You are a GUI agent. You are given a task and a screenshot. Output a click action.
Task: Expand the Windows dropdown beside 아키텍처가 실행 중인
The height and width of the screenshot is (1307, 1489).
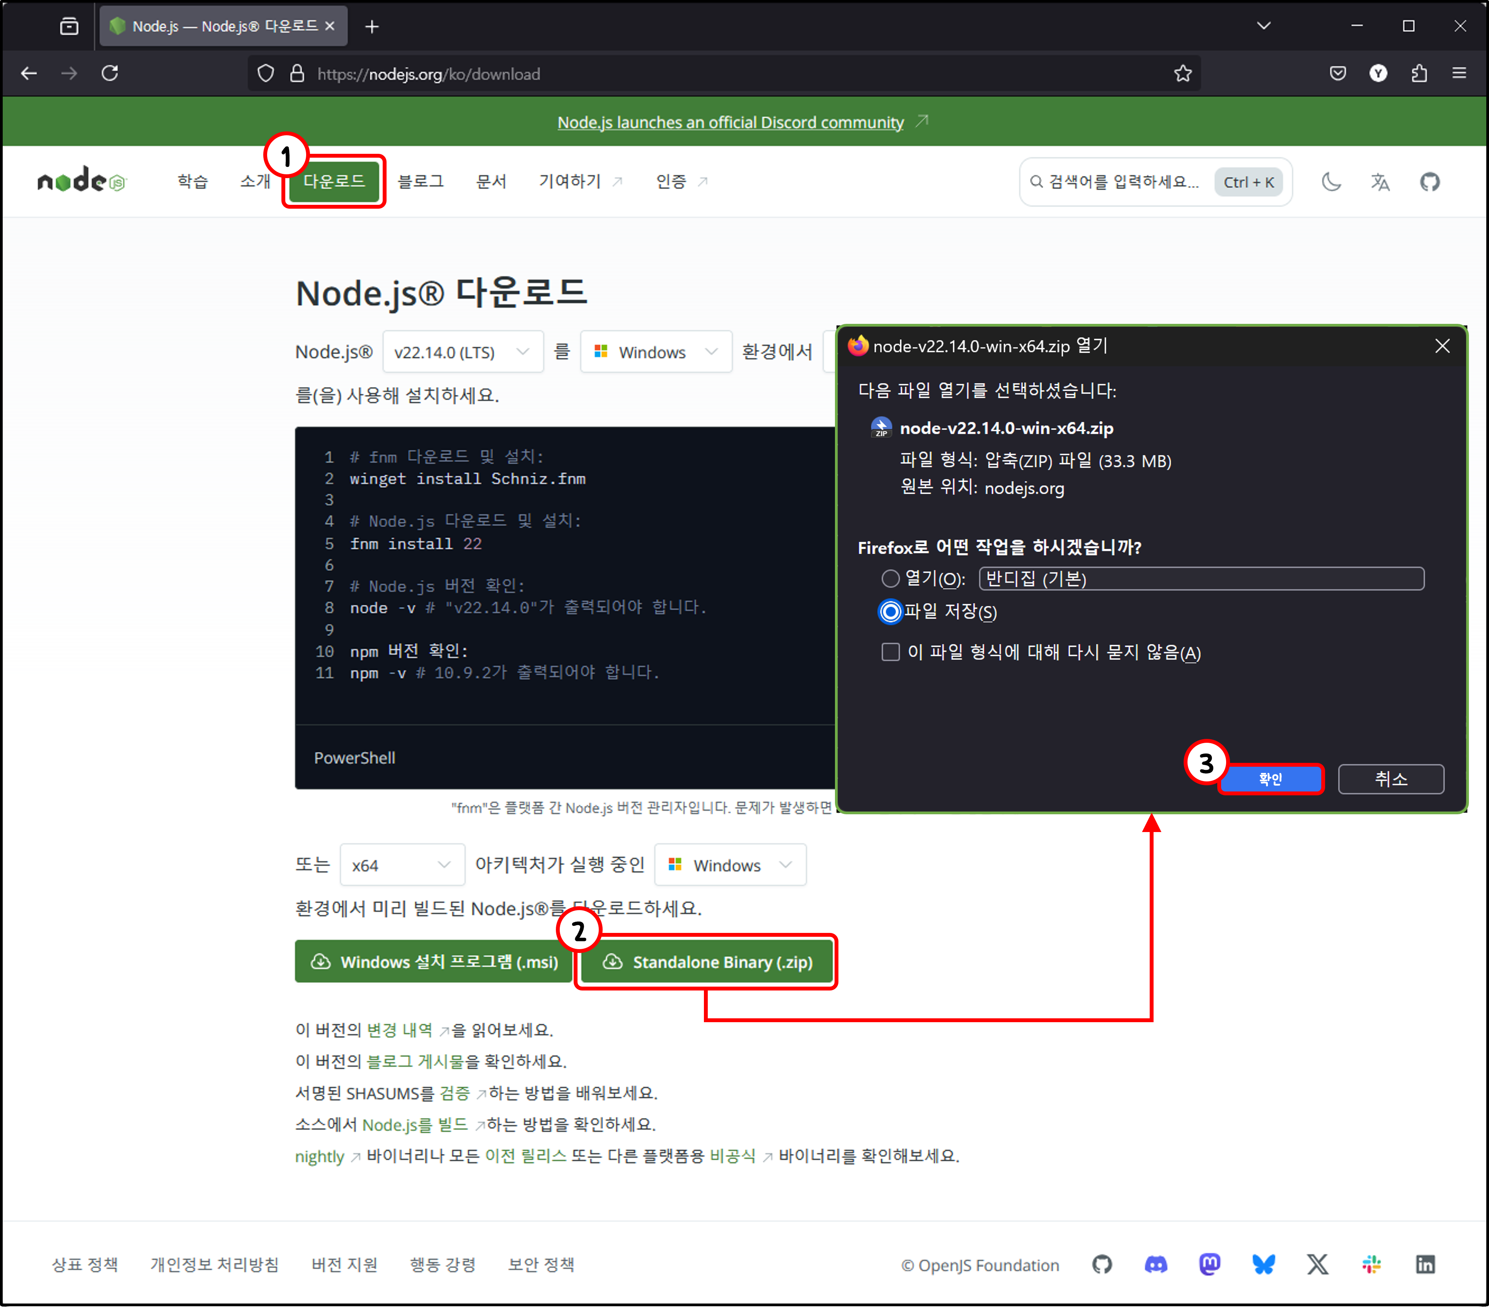point(729,865)
